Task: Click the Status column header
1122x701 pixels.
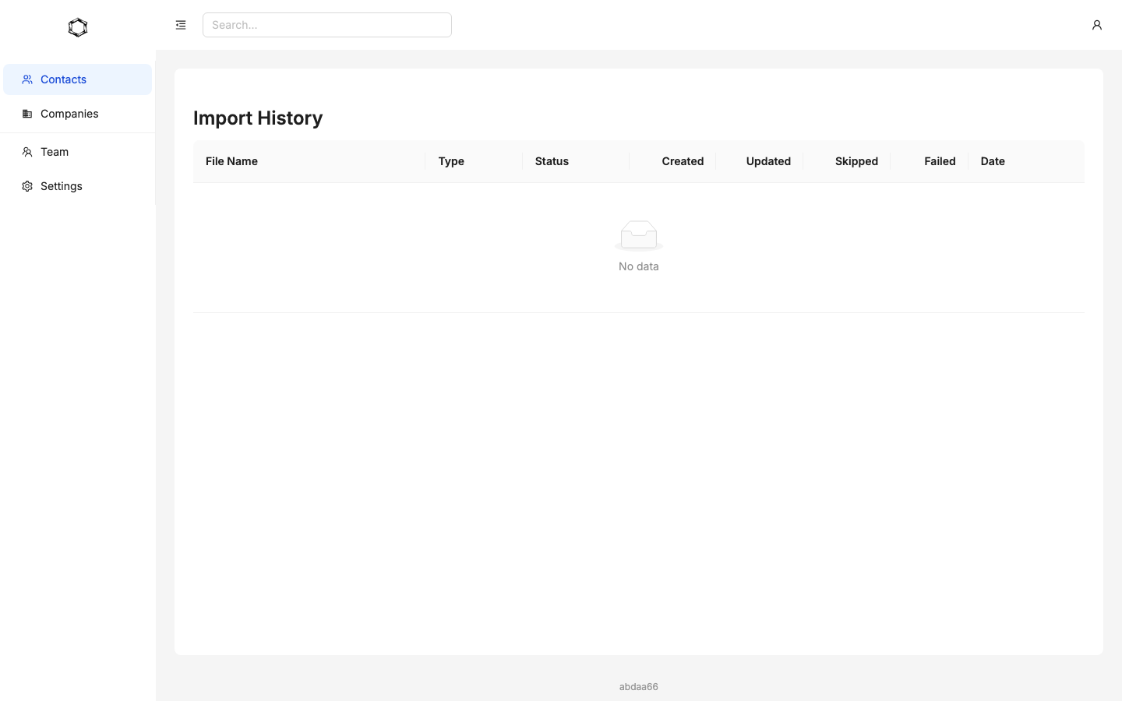Action: click(576, 161)
